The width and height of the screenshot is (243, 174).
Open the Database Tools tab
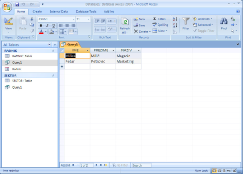(86, 12)
